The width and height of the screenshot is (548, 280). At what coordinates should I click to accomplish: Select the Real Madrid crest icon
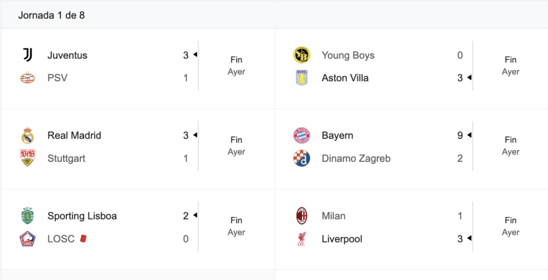click(28, 135)
